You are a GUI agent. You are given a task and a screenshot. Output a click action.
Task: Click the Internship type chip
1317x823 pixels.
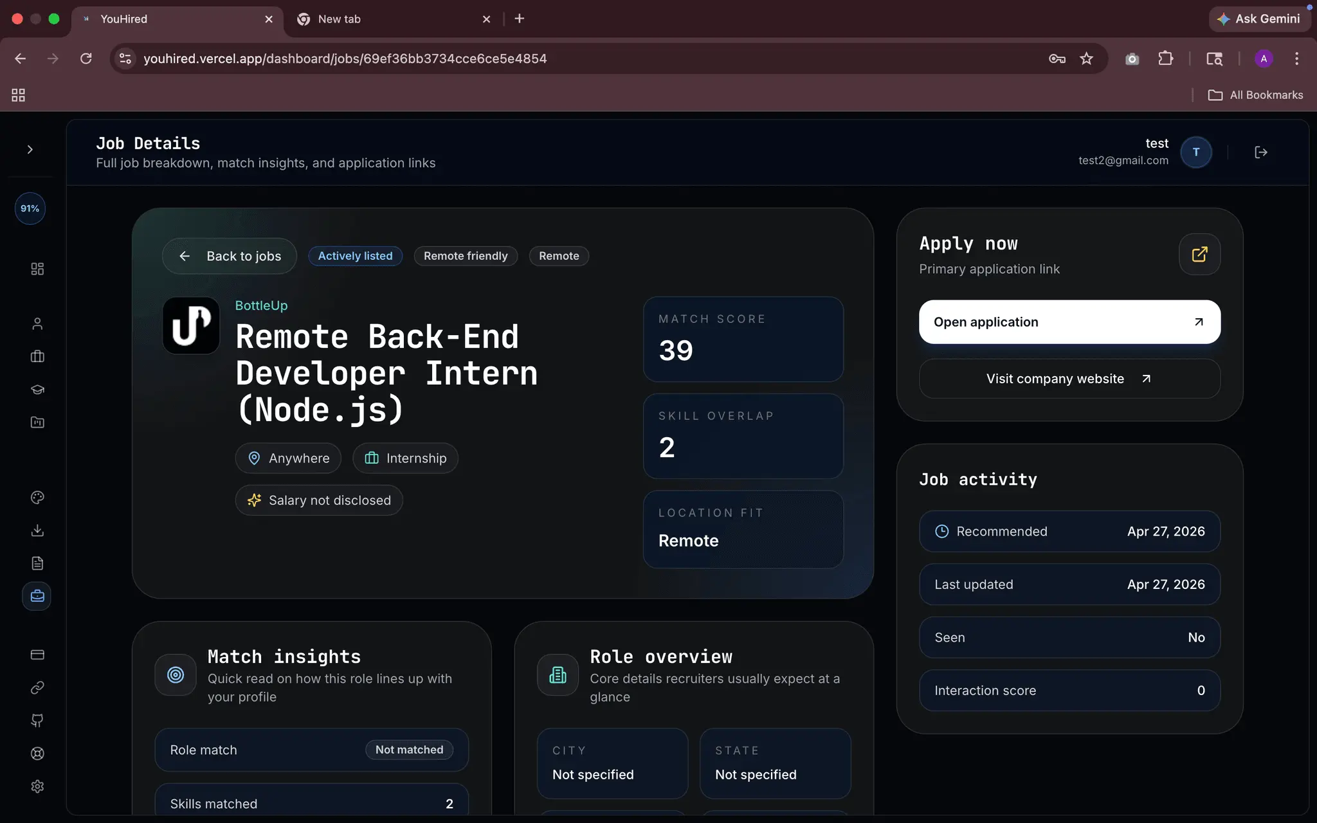(405, 458)
